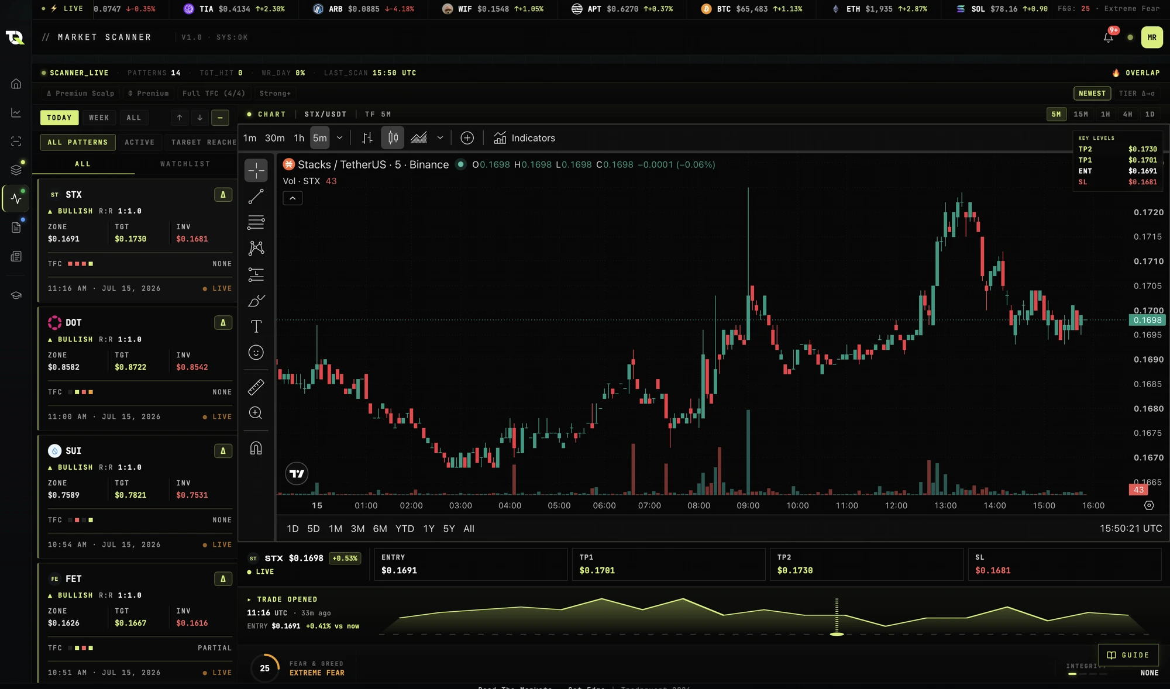The height and width of the screenshot is (689, 1170).
Task: Open chart settings gear near time axis
Action: (1149, 505)
